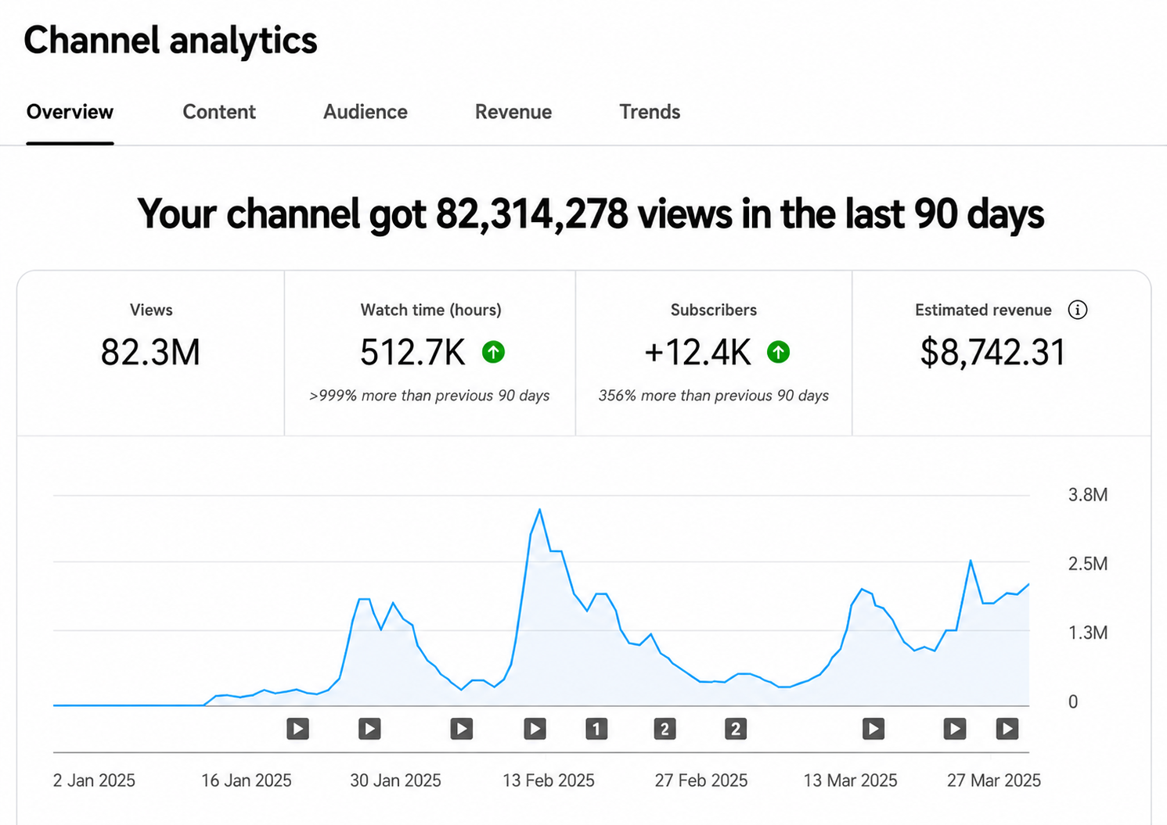Click '>999% more than previous 90 days' text
The width and height of the screenshot is (1167, 825).
430,396
